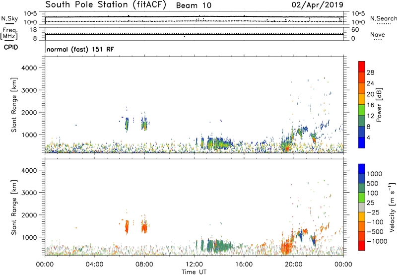Screen dimensions: 397x275
Task: Pick the bright blue bottom power colorbar segment
Action: click(x=362, y=142)
